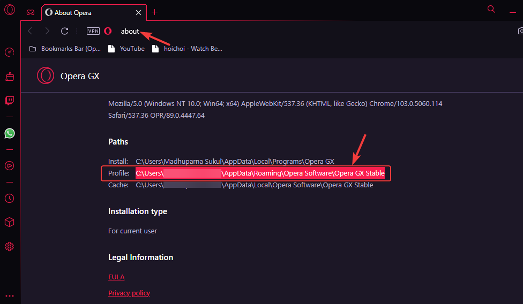Open GX Cleaner sidebar icon
The image size is (523, 304).
(x=10, y=77)
